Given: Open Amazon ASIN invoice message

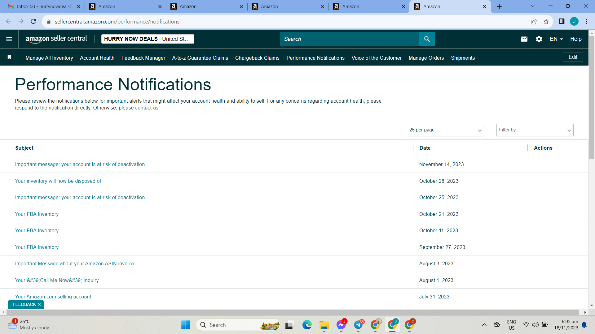Looking at the screenshot, I should (x=74, y=263).
